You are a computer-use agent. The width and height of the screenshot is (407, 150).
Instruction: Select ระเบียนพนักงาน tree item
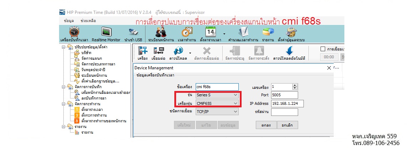click(x=94, y=75)
